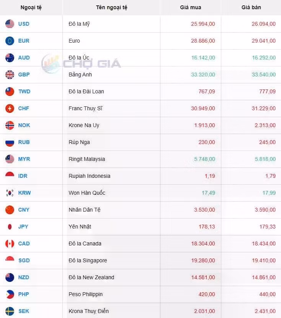
Task: Click the "Giá bán" column header
Action: (x=251, y=7)
